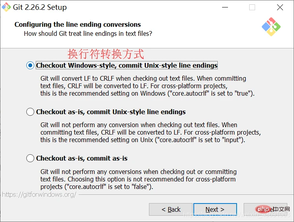Viewport: 294px width, 222px height.
Task: Click the heading Configuring the line ending conversions
Action: (x=77, y=24)
